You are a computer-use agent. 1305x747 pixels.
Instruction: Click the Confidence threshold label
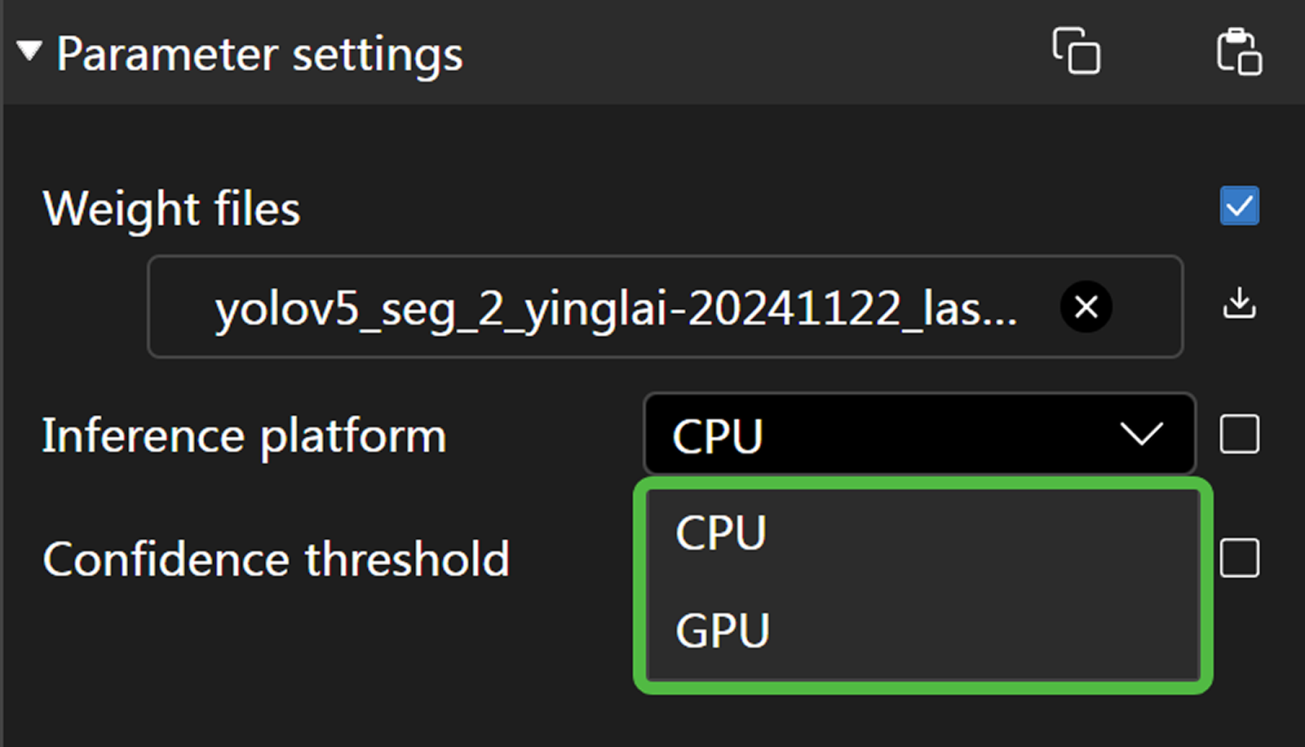[x=276, y=559]
